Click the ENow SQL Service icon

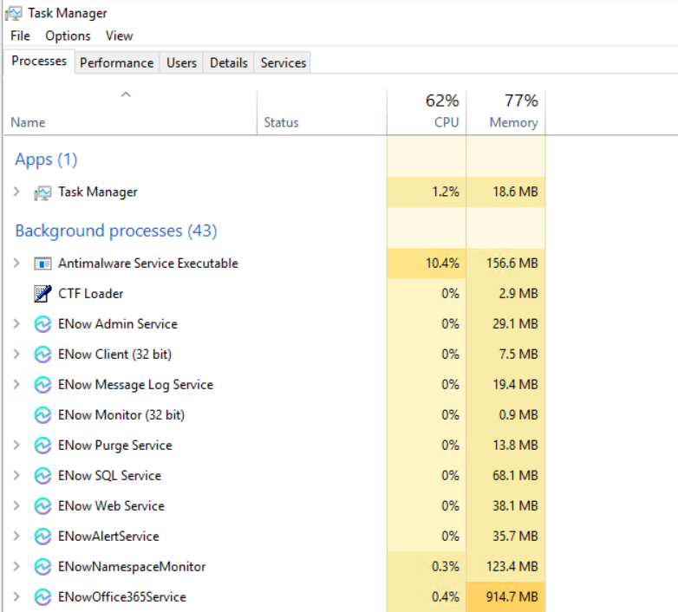(x=42, y=475)
